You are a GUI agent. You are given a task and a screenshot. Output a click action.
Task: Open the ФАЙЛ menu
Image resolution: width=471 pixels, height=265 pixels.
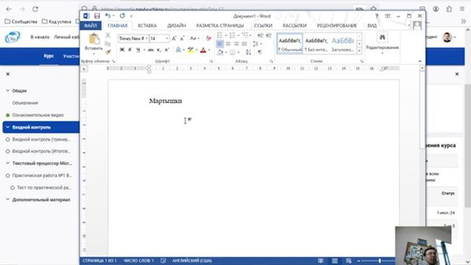click(91, 26)
